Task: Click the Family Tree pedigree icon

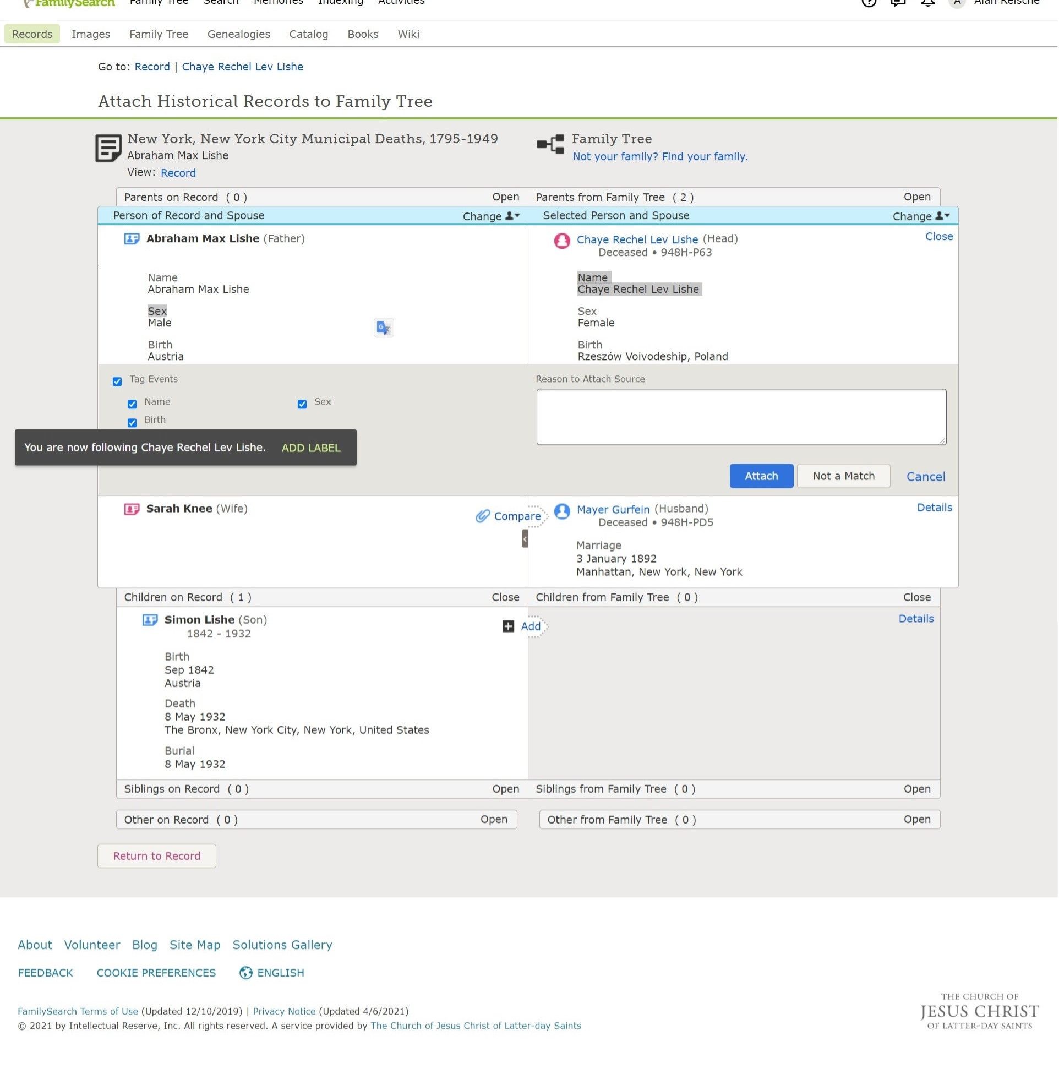Action: coord(550,145)
